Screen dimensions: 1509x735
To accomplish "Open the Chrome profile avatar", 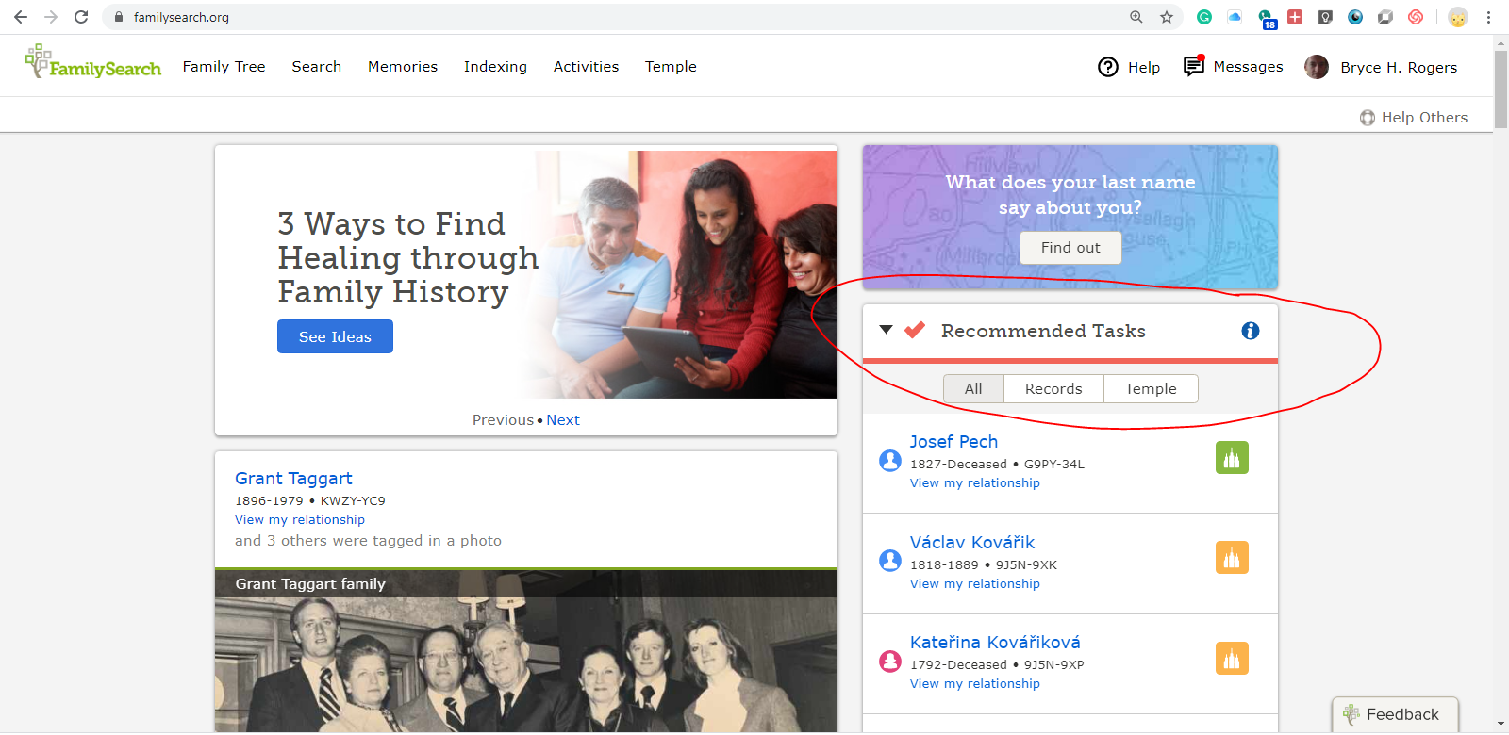I will click(x=1458, y=17).
